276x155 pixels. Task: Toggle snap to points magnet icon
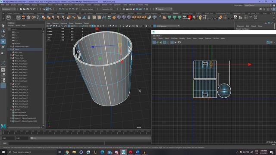(x=67, y=9)
